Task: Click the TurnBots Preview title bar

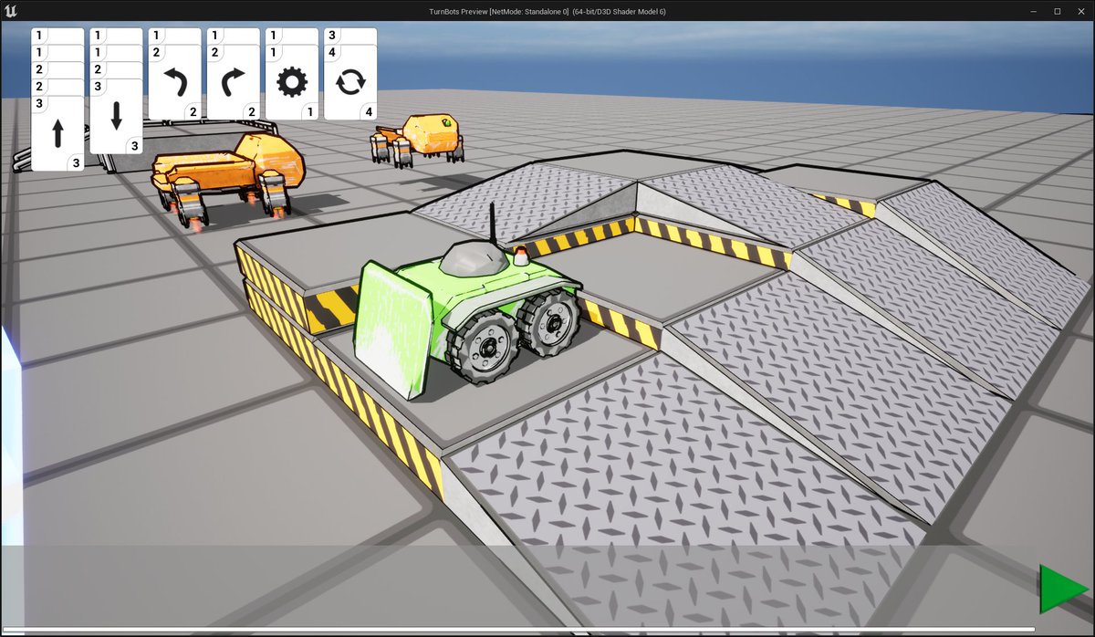Action: (x=547, y=10)
